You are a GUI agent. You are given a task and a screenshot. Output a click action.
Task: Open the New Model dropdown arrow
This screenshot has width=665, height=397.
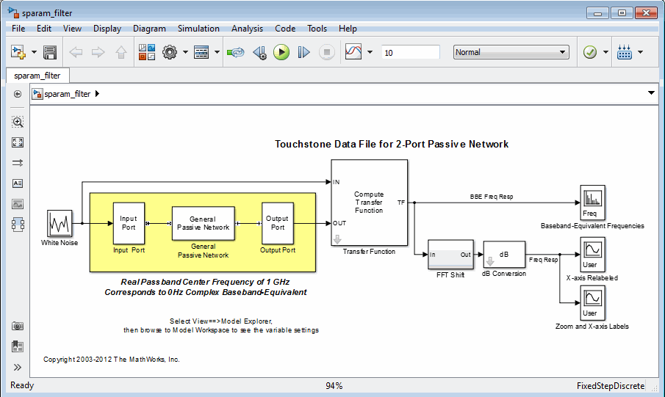34,52
